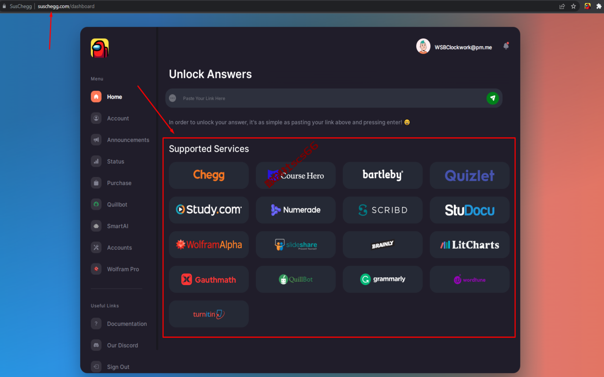Click the Paste Your Link Here field

(x=334, y=98)
